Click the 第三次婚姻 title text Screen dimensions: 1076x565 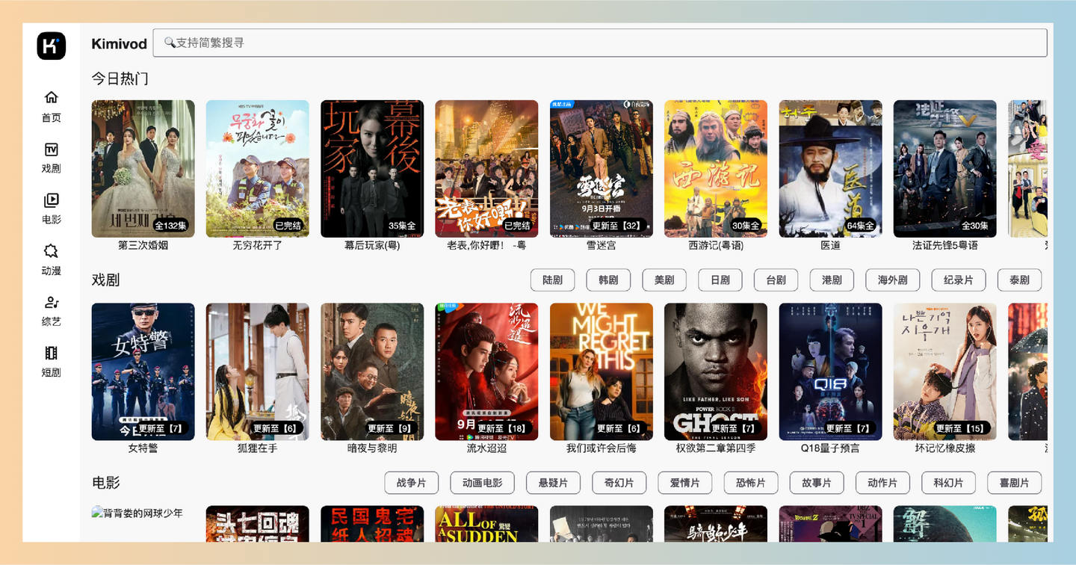(x=143, y=245)
